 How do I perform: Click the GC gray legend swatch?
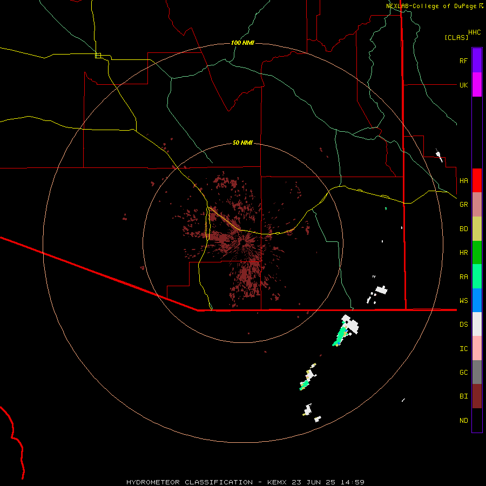click(477, 372)
